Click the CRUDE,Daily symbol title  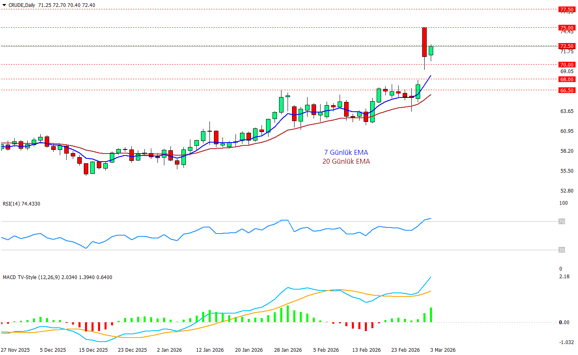22,5
